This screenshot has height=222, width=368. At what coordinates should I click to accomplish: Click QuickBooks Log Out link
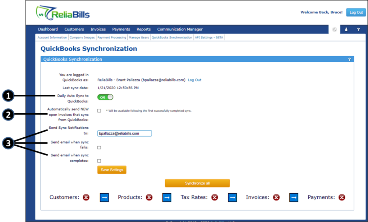tap(194, 80)
